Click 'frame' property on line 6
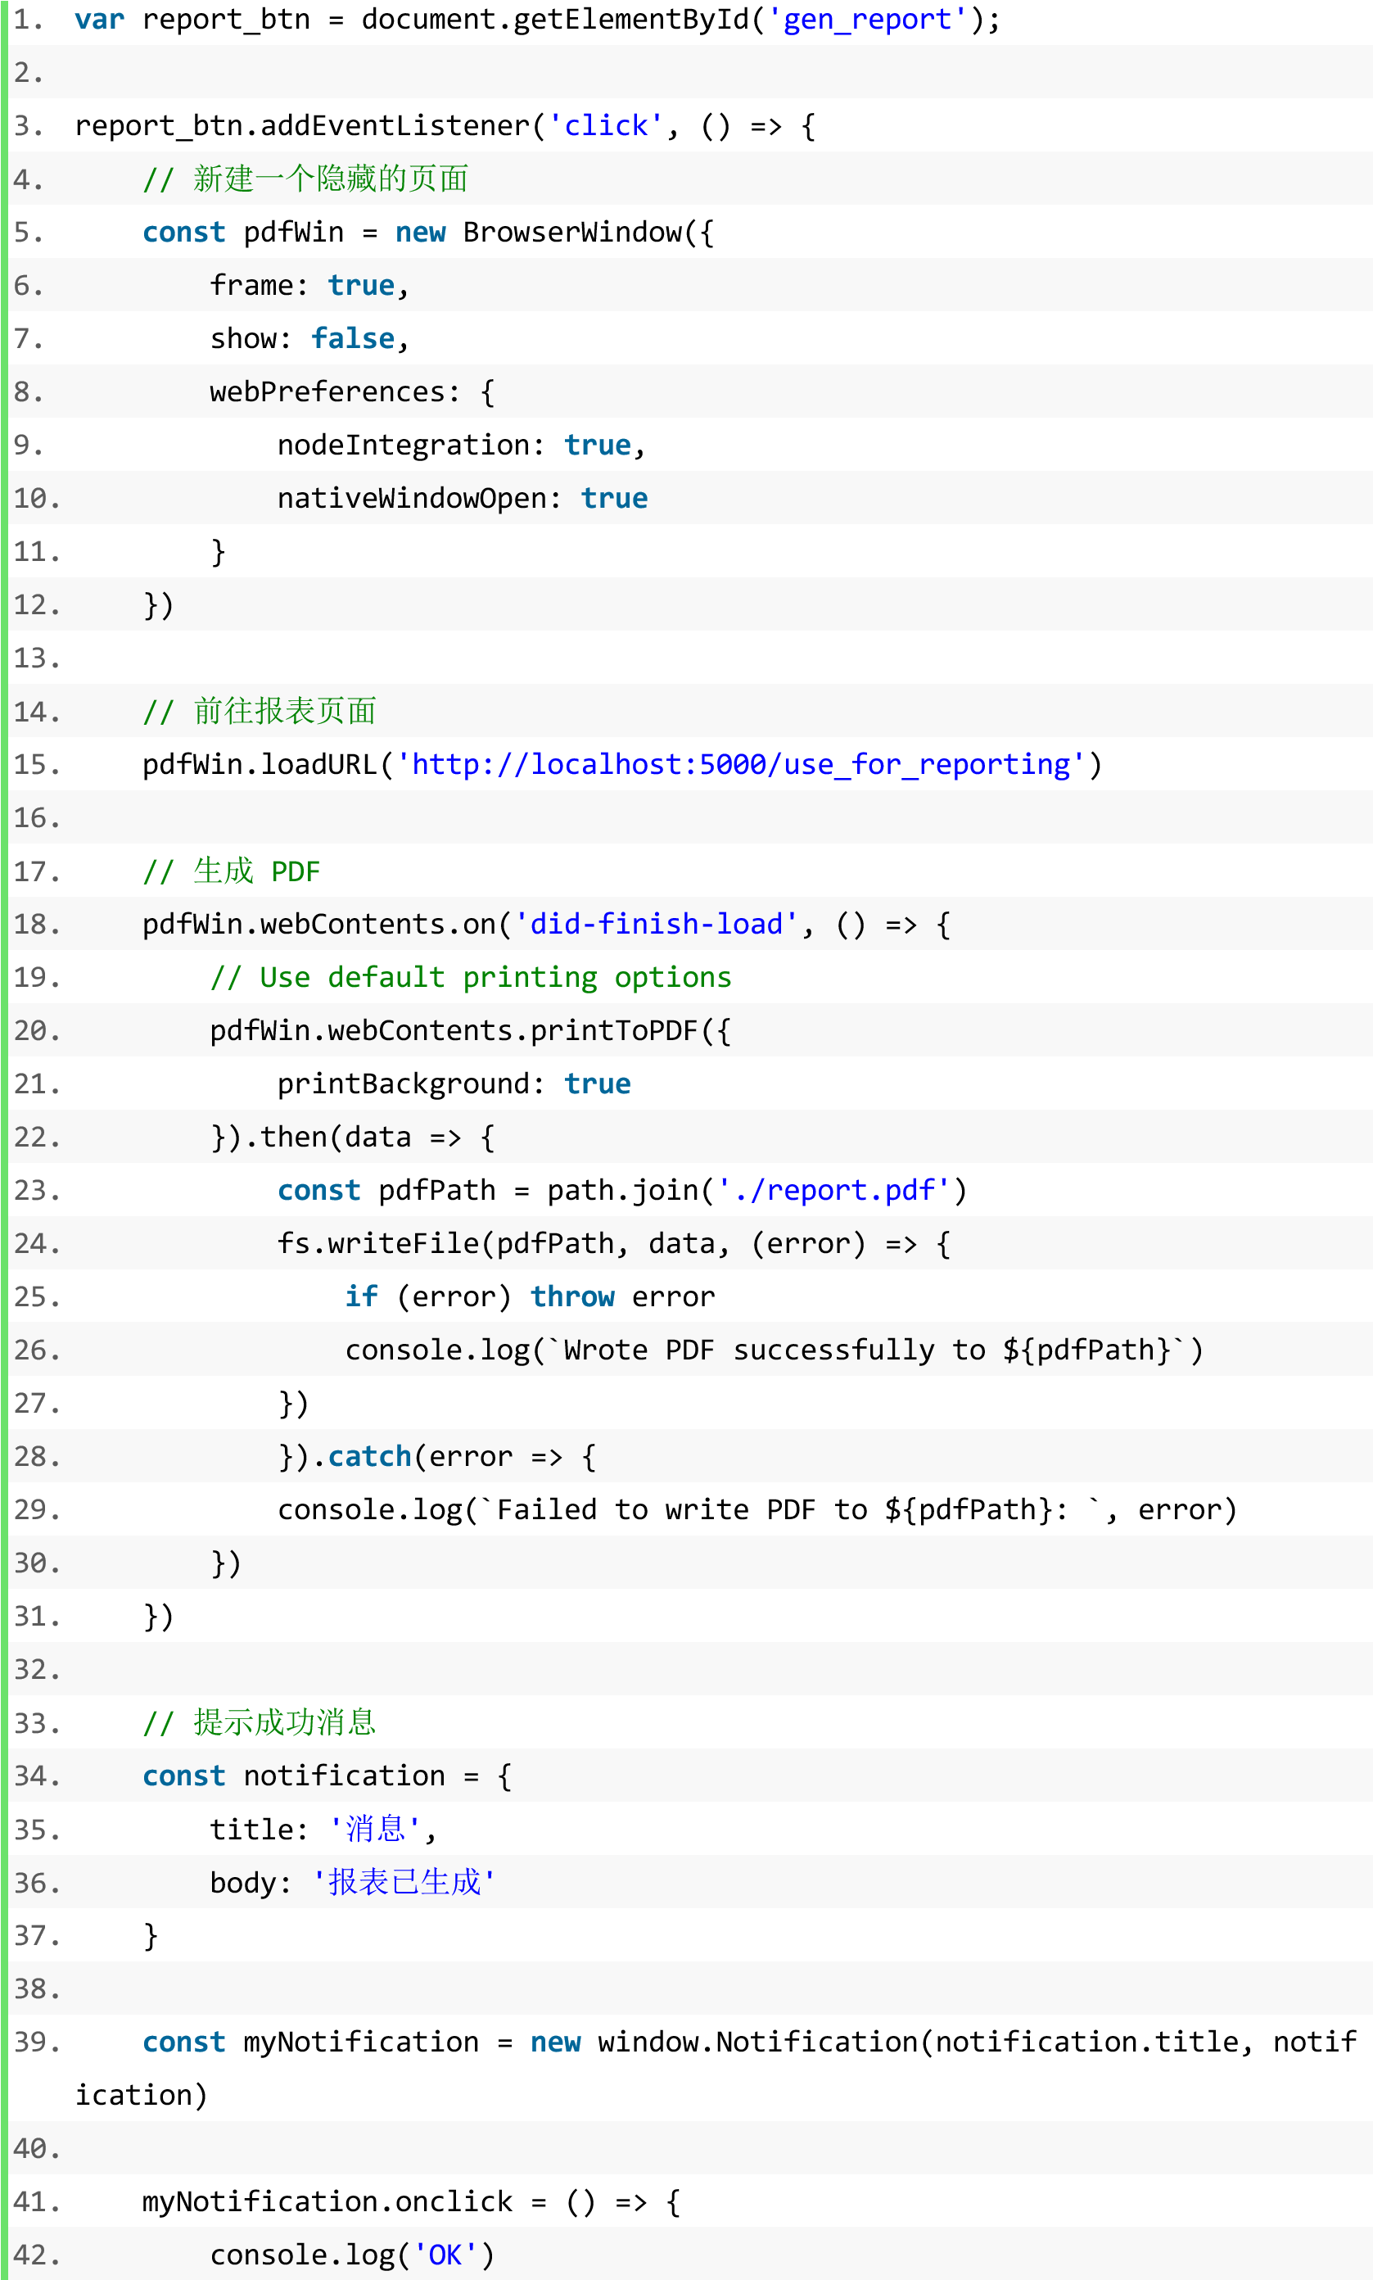The width and height of the screenshot is (1373, 2280). tap(251, 286)
